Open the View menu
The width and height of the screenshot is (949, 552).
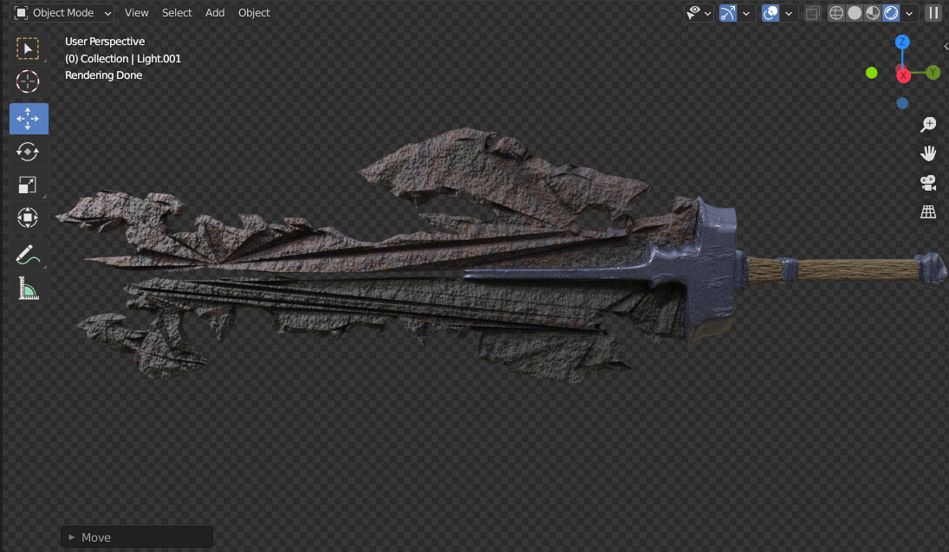pyautogui.click(x=136, y=12)
